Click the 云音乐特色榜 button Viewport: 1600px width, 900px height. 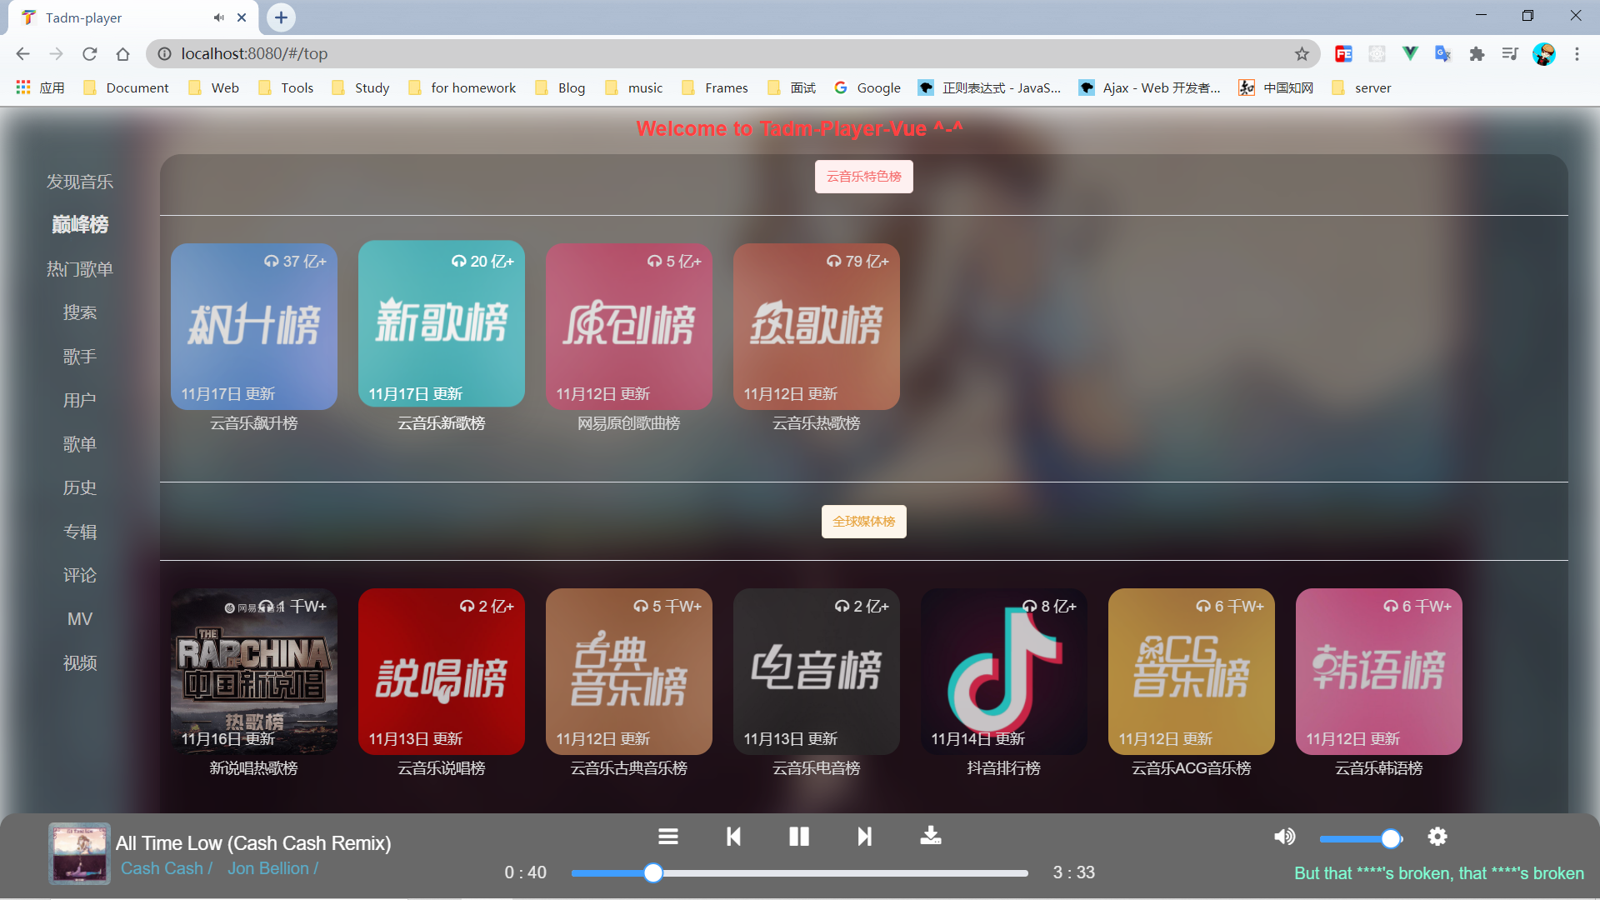click(863, 177)
